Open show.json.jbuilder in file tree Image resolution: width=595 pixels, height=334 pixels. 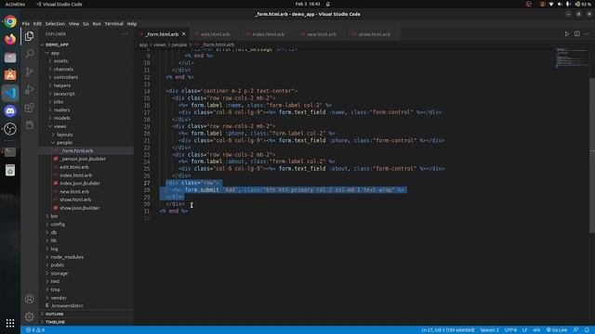[79, 208]
